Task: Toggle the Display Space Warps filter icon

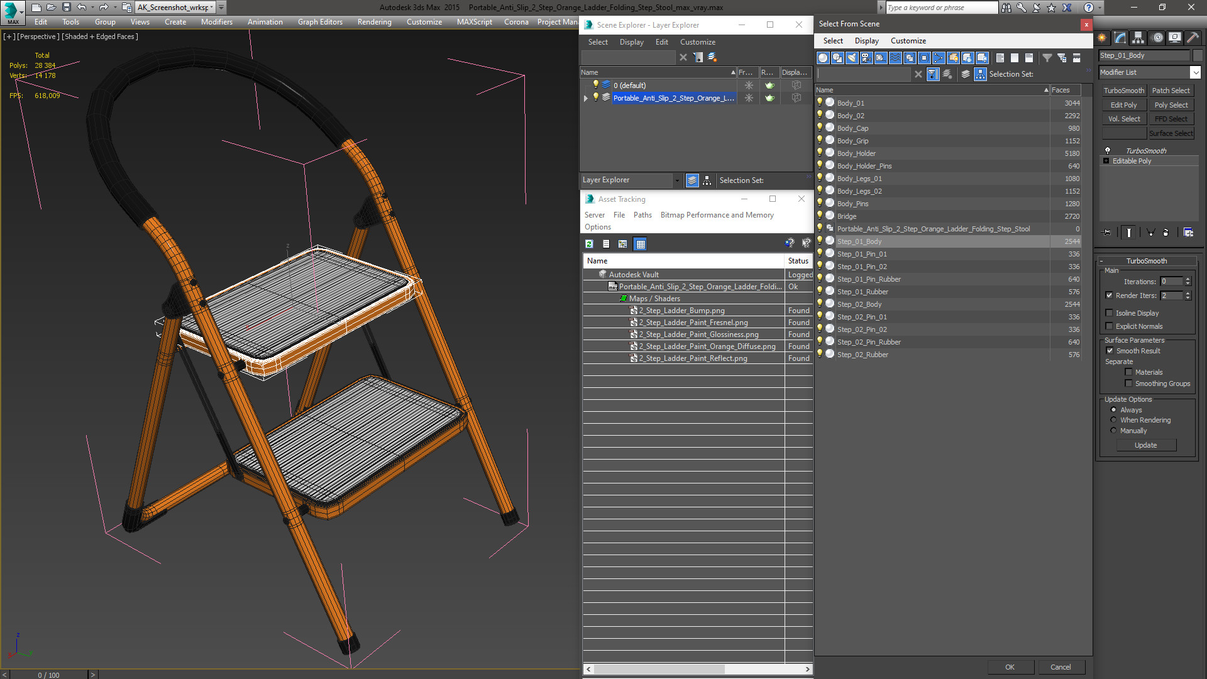Action: click(x=895, y=58)
